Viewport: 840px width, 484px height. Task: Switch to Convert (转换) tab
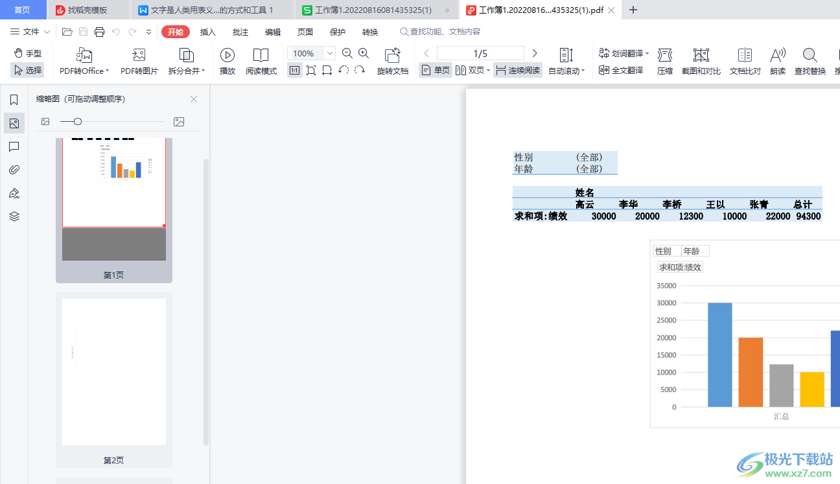(x=370, y=32)
